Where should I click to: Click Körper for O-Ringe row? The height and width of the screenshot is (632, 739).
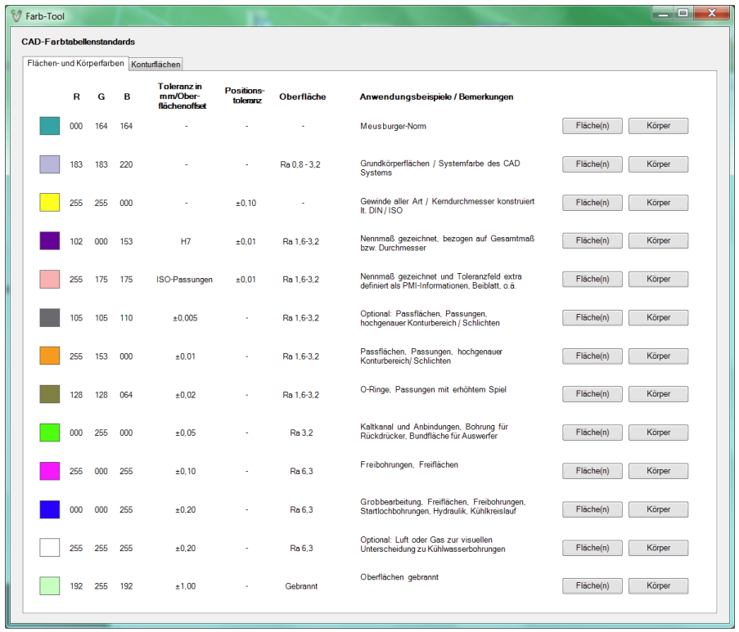click(x=658, y=394)
